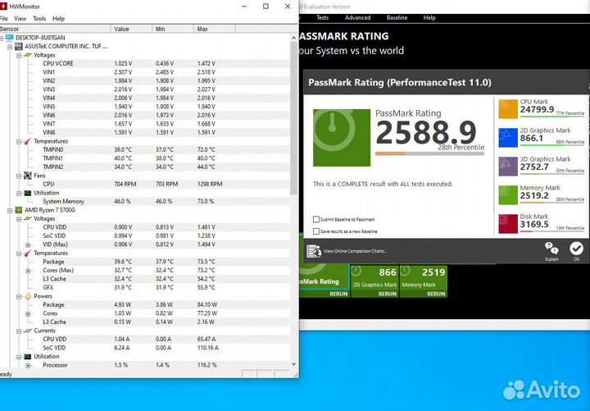Click the Powers flame icon
Viewport: 590px width, 411px height.
[x=28, y=296]
